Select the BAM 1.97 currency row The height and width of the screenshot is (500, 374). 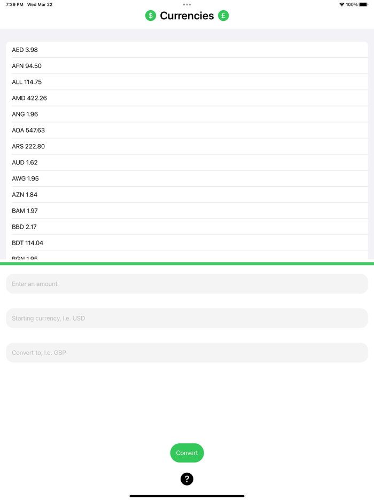point(187,210)
